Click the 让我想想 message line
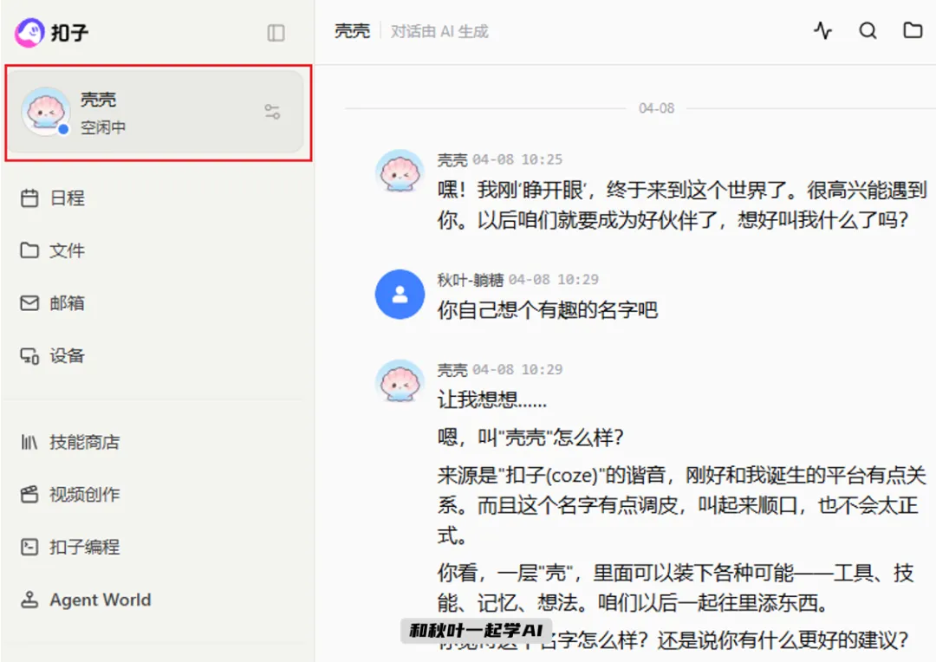This screenshot has width=936, height=662. pyautogui.click(x=492, y=399)
